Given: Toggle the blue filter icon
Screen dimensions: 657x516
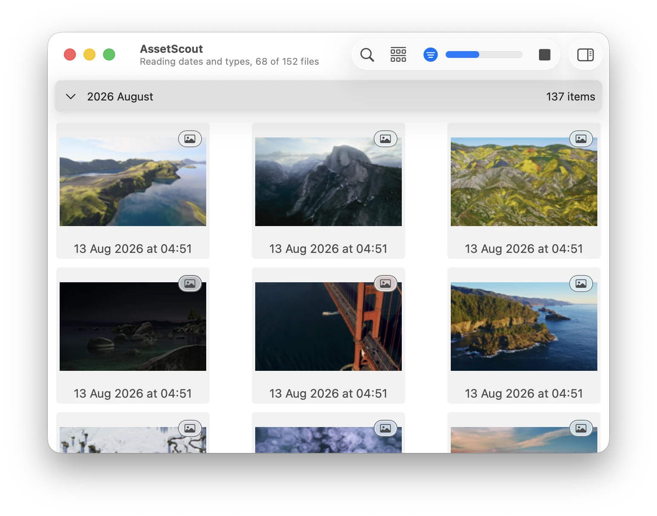Looking at the screenshot, I should click(x=431, y=55).
